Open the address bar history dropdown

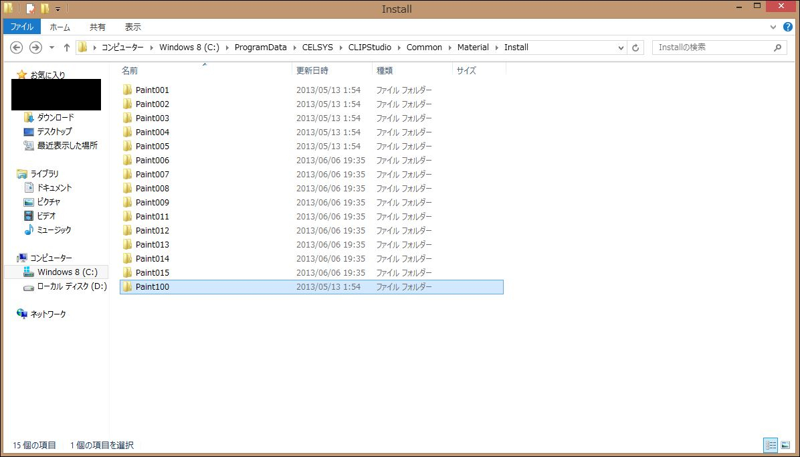[621, 48]
